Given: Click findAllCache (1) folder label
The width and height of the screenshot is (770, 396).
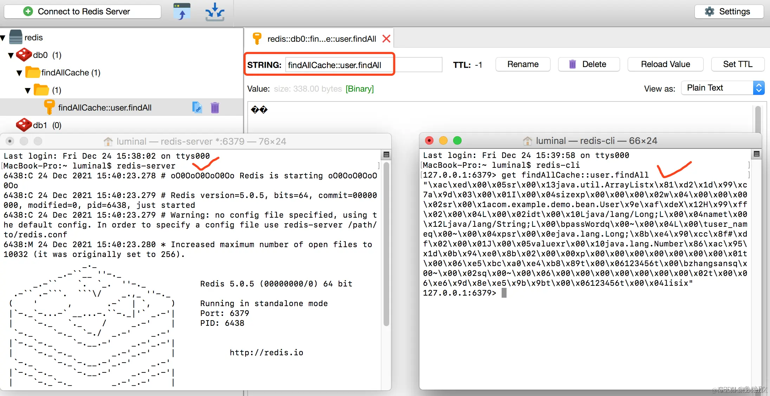Looking at the screenshot, I should click(x=71, y=73).
